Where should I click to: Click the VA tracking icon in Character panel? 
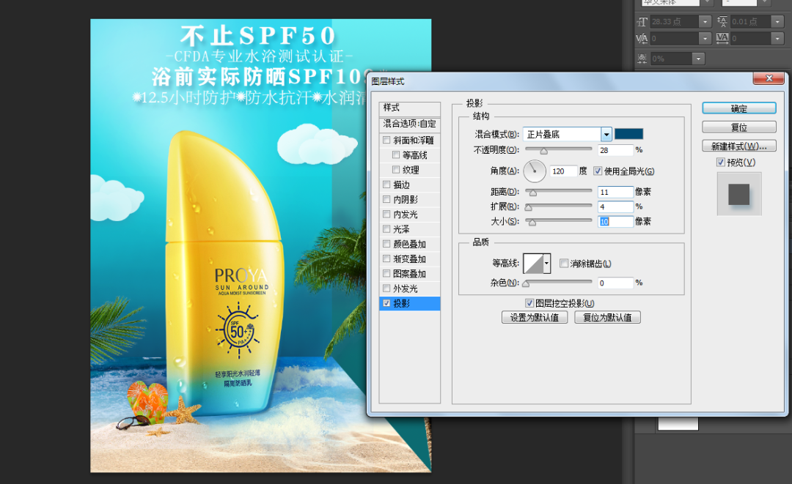(x=722, y=37)
